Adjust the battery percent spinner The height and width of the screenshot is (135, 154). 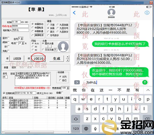point(23,43)
